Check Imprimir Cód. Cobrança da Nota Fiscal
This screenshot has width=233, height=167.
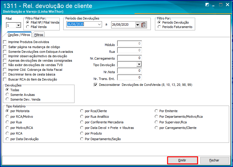click(5, 70)
